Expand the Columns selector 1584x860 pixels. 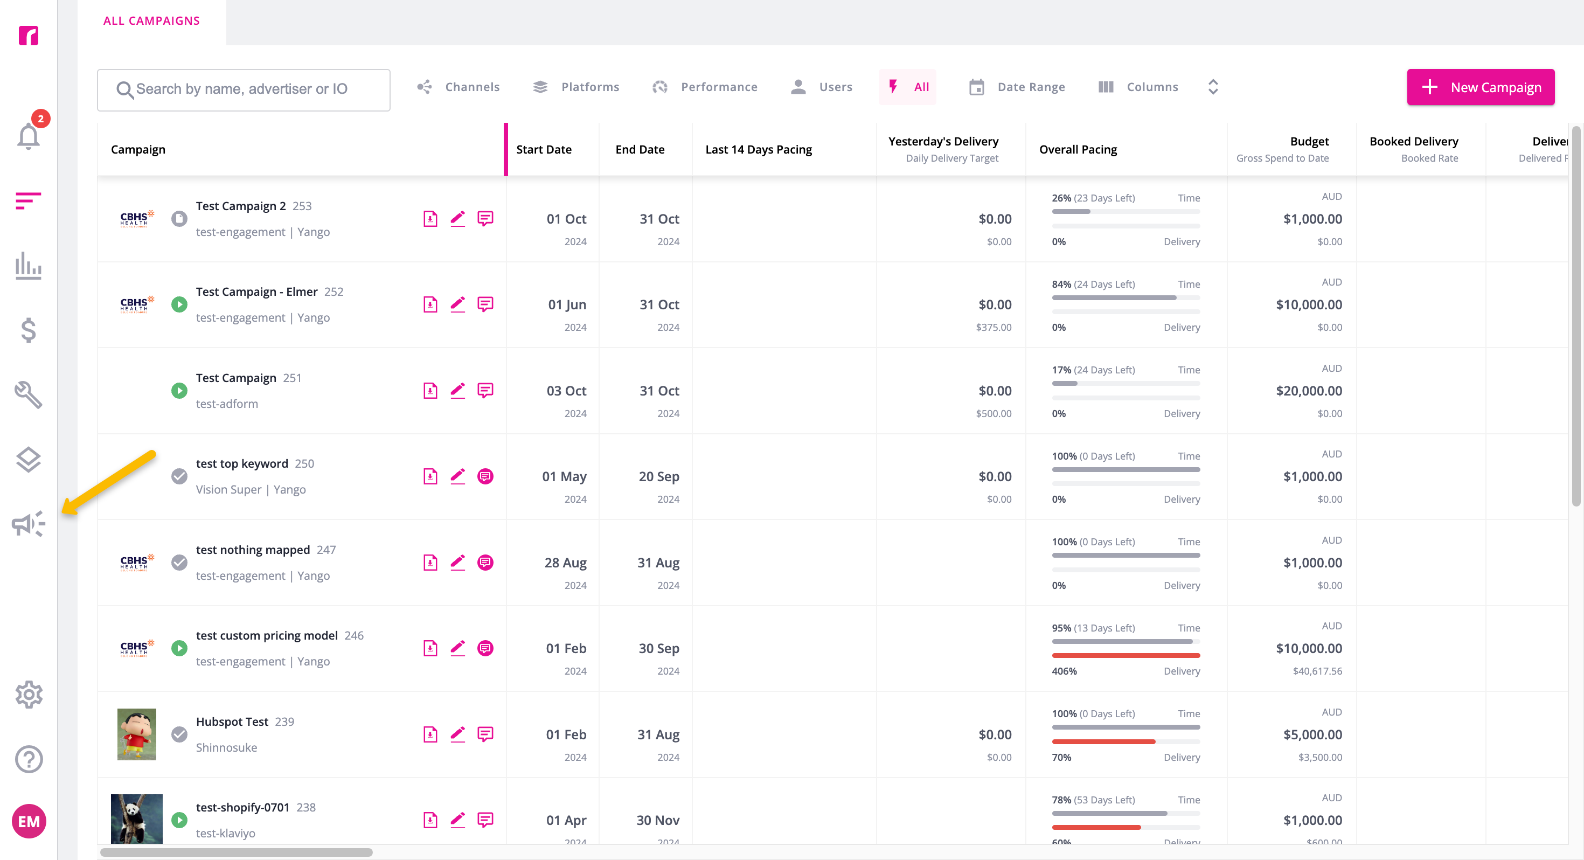[x=1138, y=87]
